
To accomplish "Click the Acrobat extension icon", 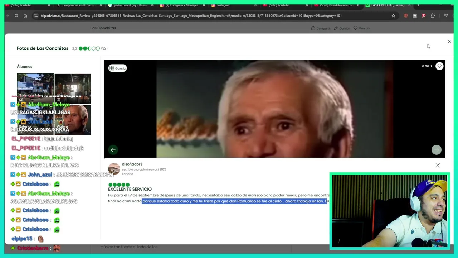I will tap(423, 16).
